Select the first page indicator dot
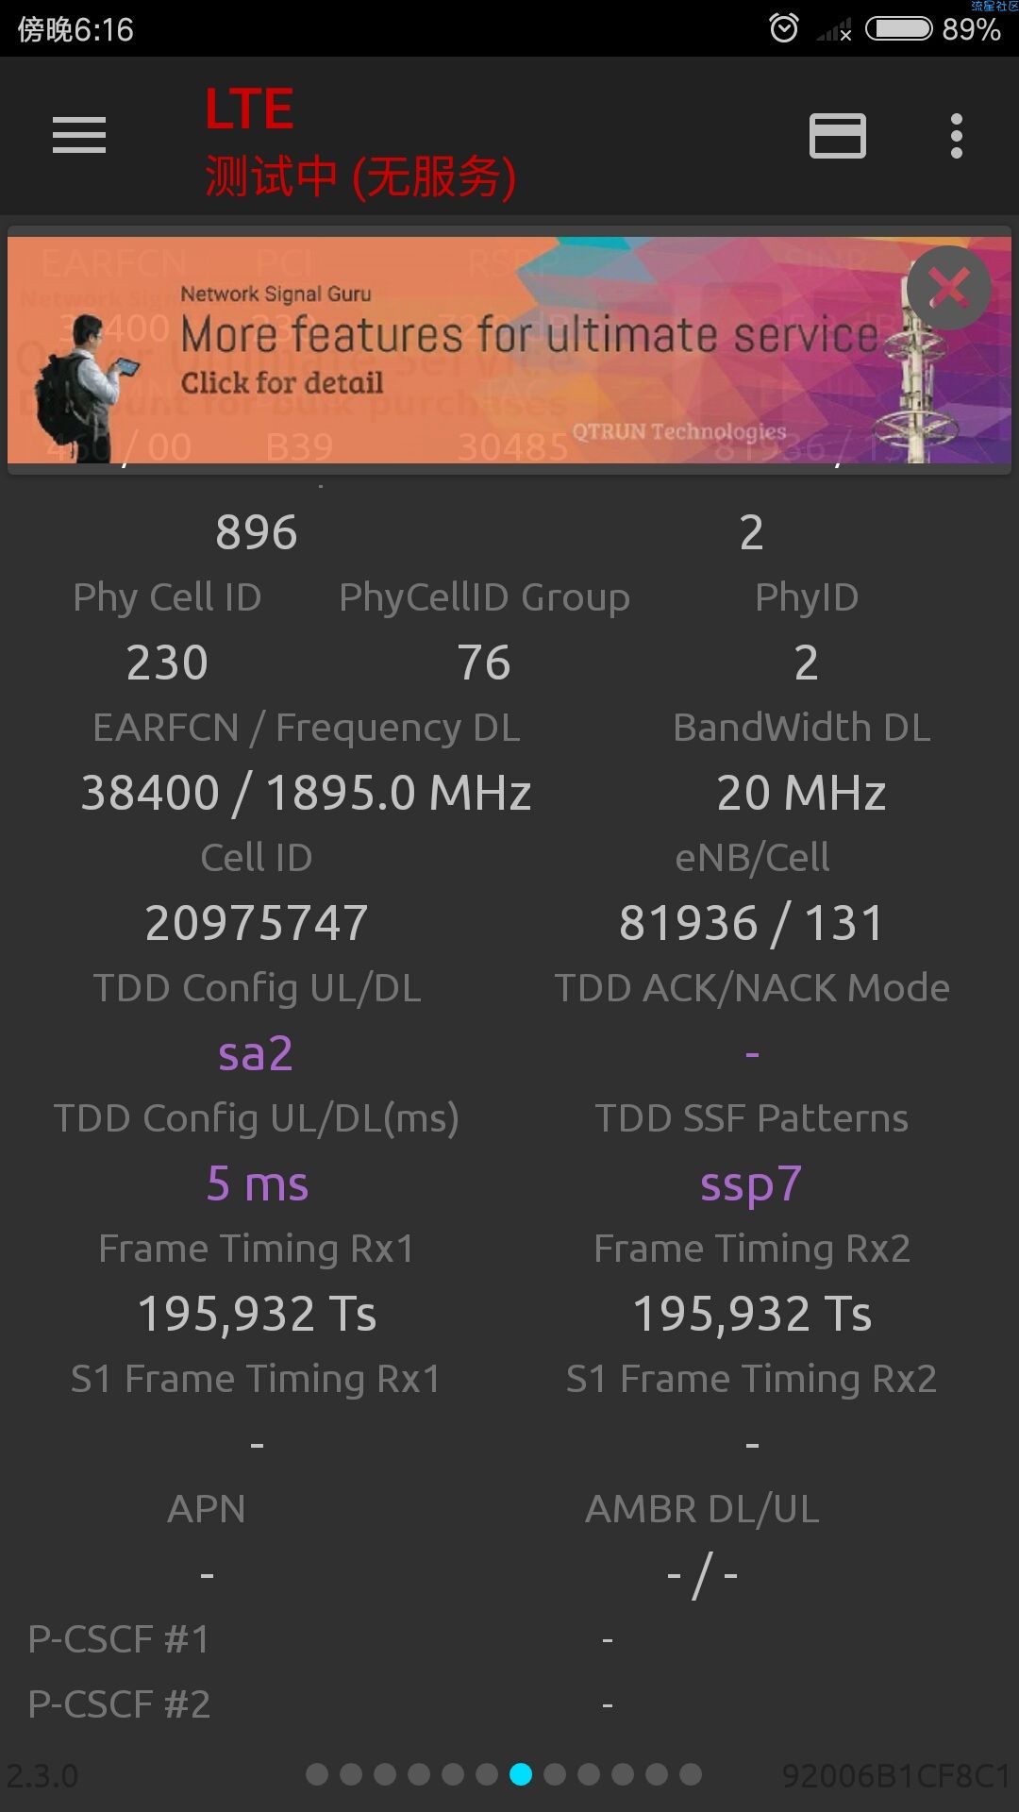The image size is (1019, 1812). click(317, 1774)
